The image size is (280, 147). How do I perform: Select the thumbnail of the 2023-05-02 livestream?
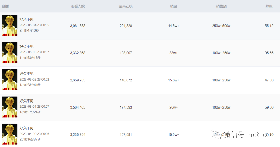coord(10,80)
